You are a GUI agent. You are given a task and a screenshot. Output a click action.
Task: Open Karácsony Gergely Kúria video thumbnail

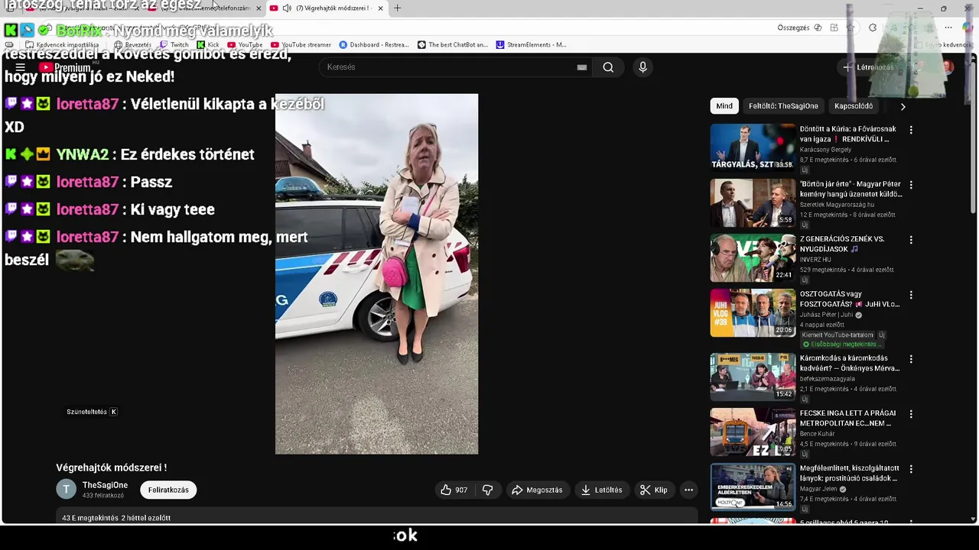[753, 147]
